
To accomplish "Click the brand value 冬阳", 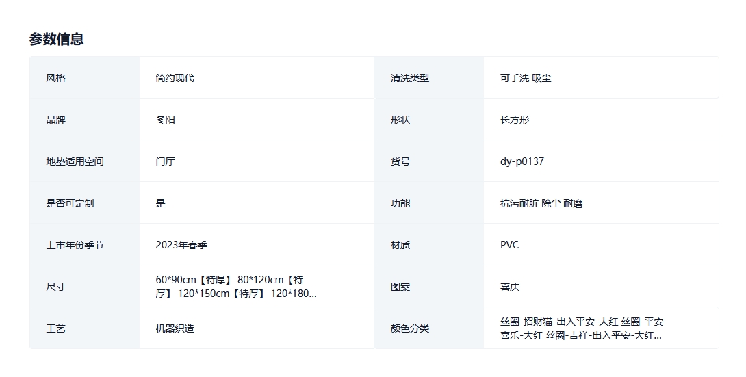I will (x=165, y=120).
